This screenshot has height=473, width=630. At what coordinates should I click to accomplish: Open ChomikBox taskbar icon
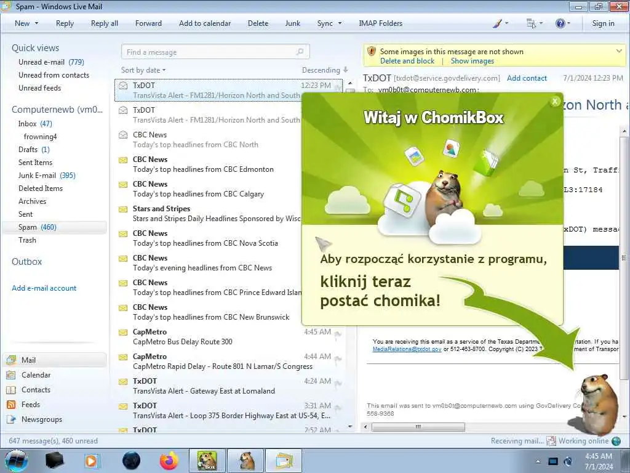tap(207, 461)
